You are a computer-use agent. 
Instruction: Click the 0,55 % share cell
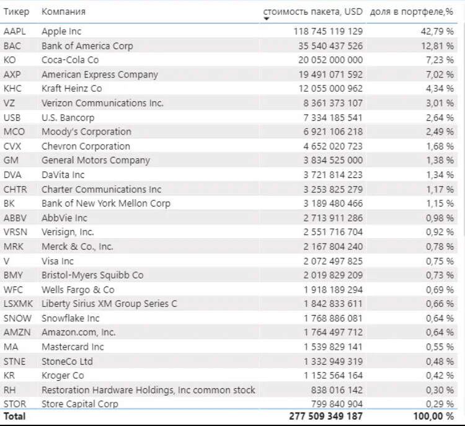[440, 347]
